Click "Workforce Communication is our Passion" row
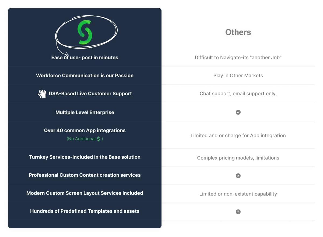323x237 pixels. (x=85, y=76)
